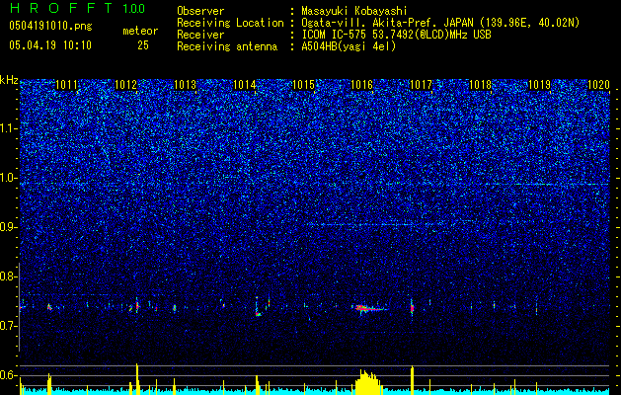The image size is (621, 395).
Task: Click the long red meteor echo after 1016
Action: [369, 308]
